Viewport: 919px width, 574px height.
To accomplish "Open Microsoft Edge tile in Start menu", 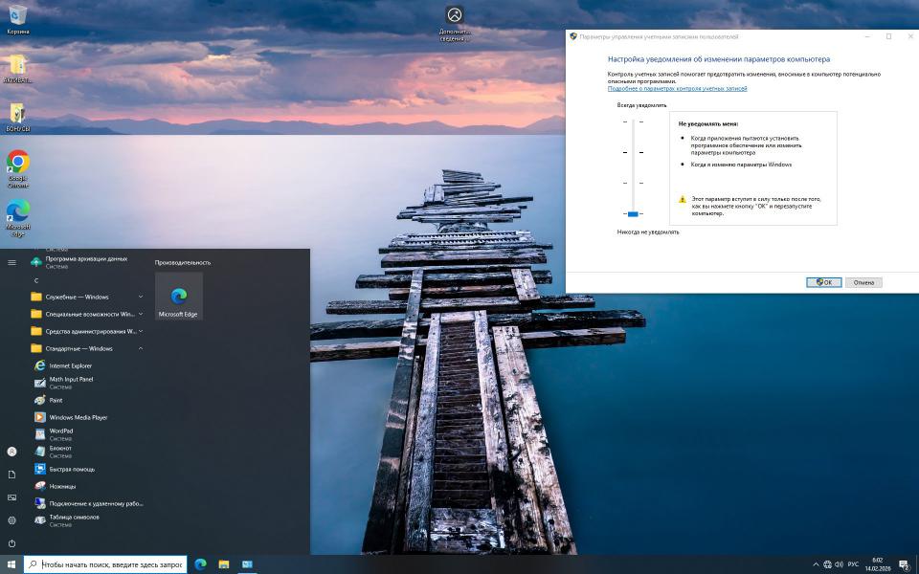I will pyautogui.click(x=178, y=297).
